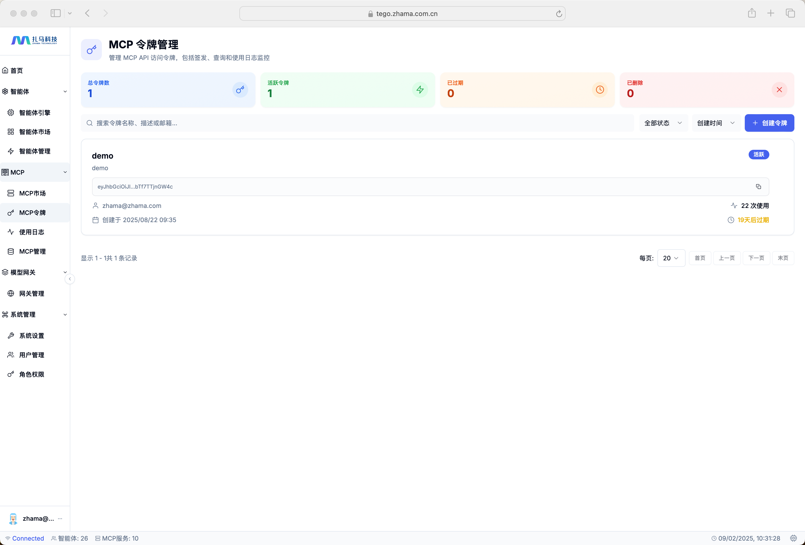The height and width of the screenshot is (545, 805).
Task: Toggle the browser sidebar panel icon
Action: 55,13
